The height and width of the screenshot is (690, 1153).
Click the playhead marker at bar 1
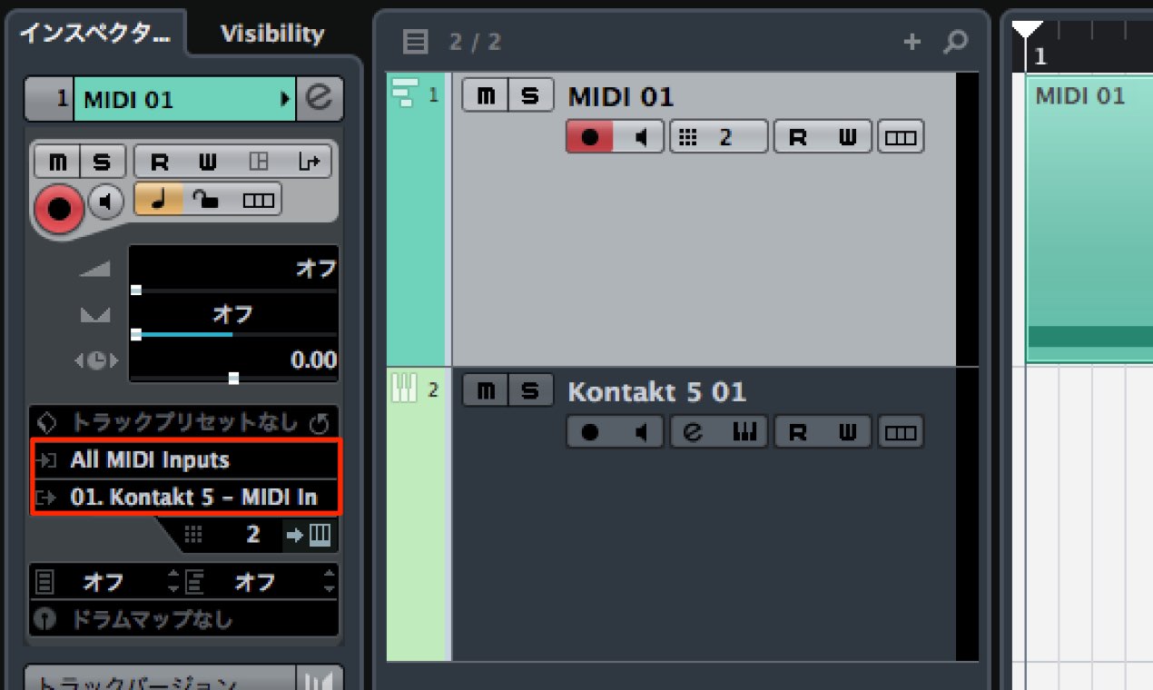tap(1027, 29)
